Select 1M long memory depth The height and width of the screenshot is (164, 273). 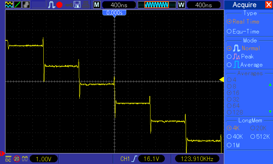[x=233, y=145]
